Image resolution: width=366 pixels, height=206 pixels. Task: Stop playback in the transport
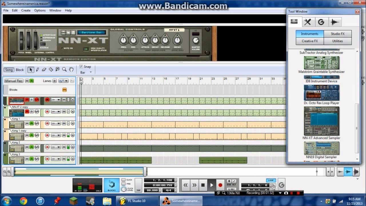[x=203, y=185]
